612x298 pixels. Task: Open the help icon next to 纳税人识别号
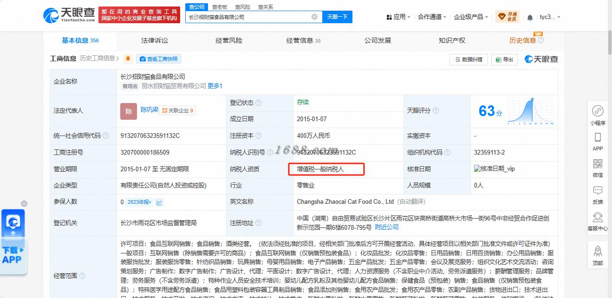[x=270, y=152]
